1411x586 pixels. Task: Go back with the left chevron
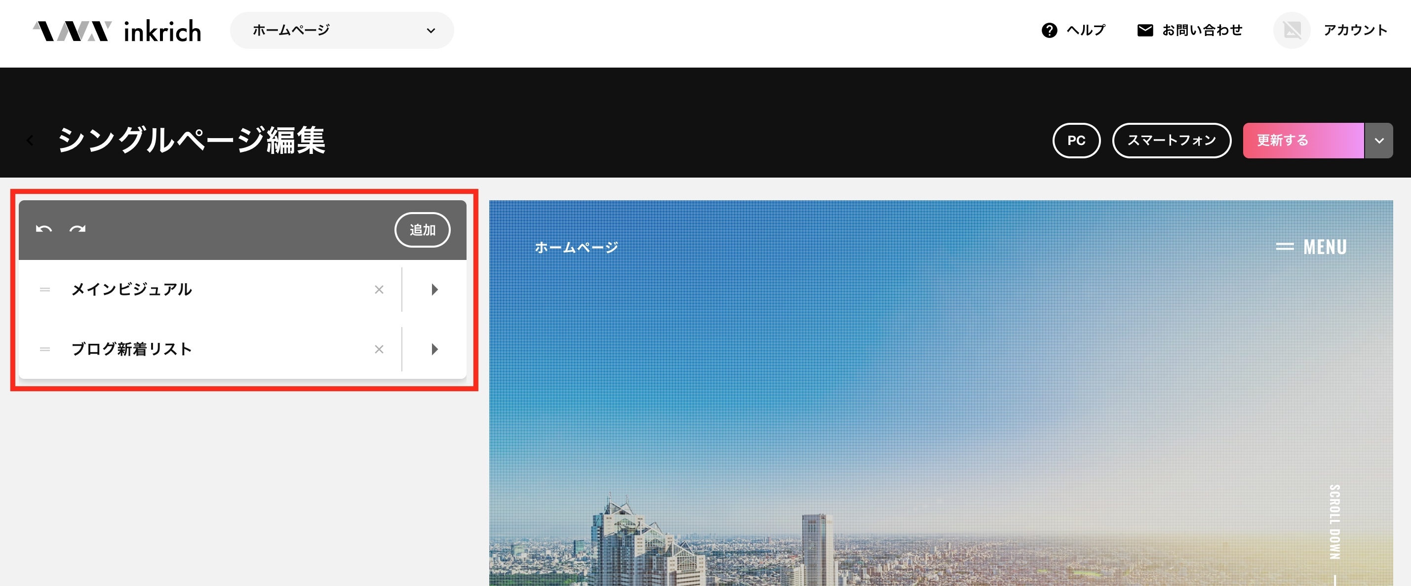[x=30, y=141]
